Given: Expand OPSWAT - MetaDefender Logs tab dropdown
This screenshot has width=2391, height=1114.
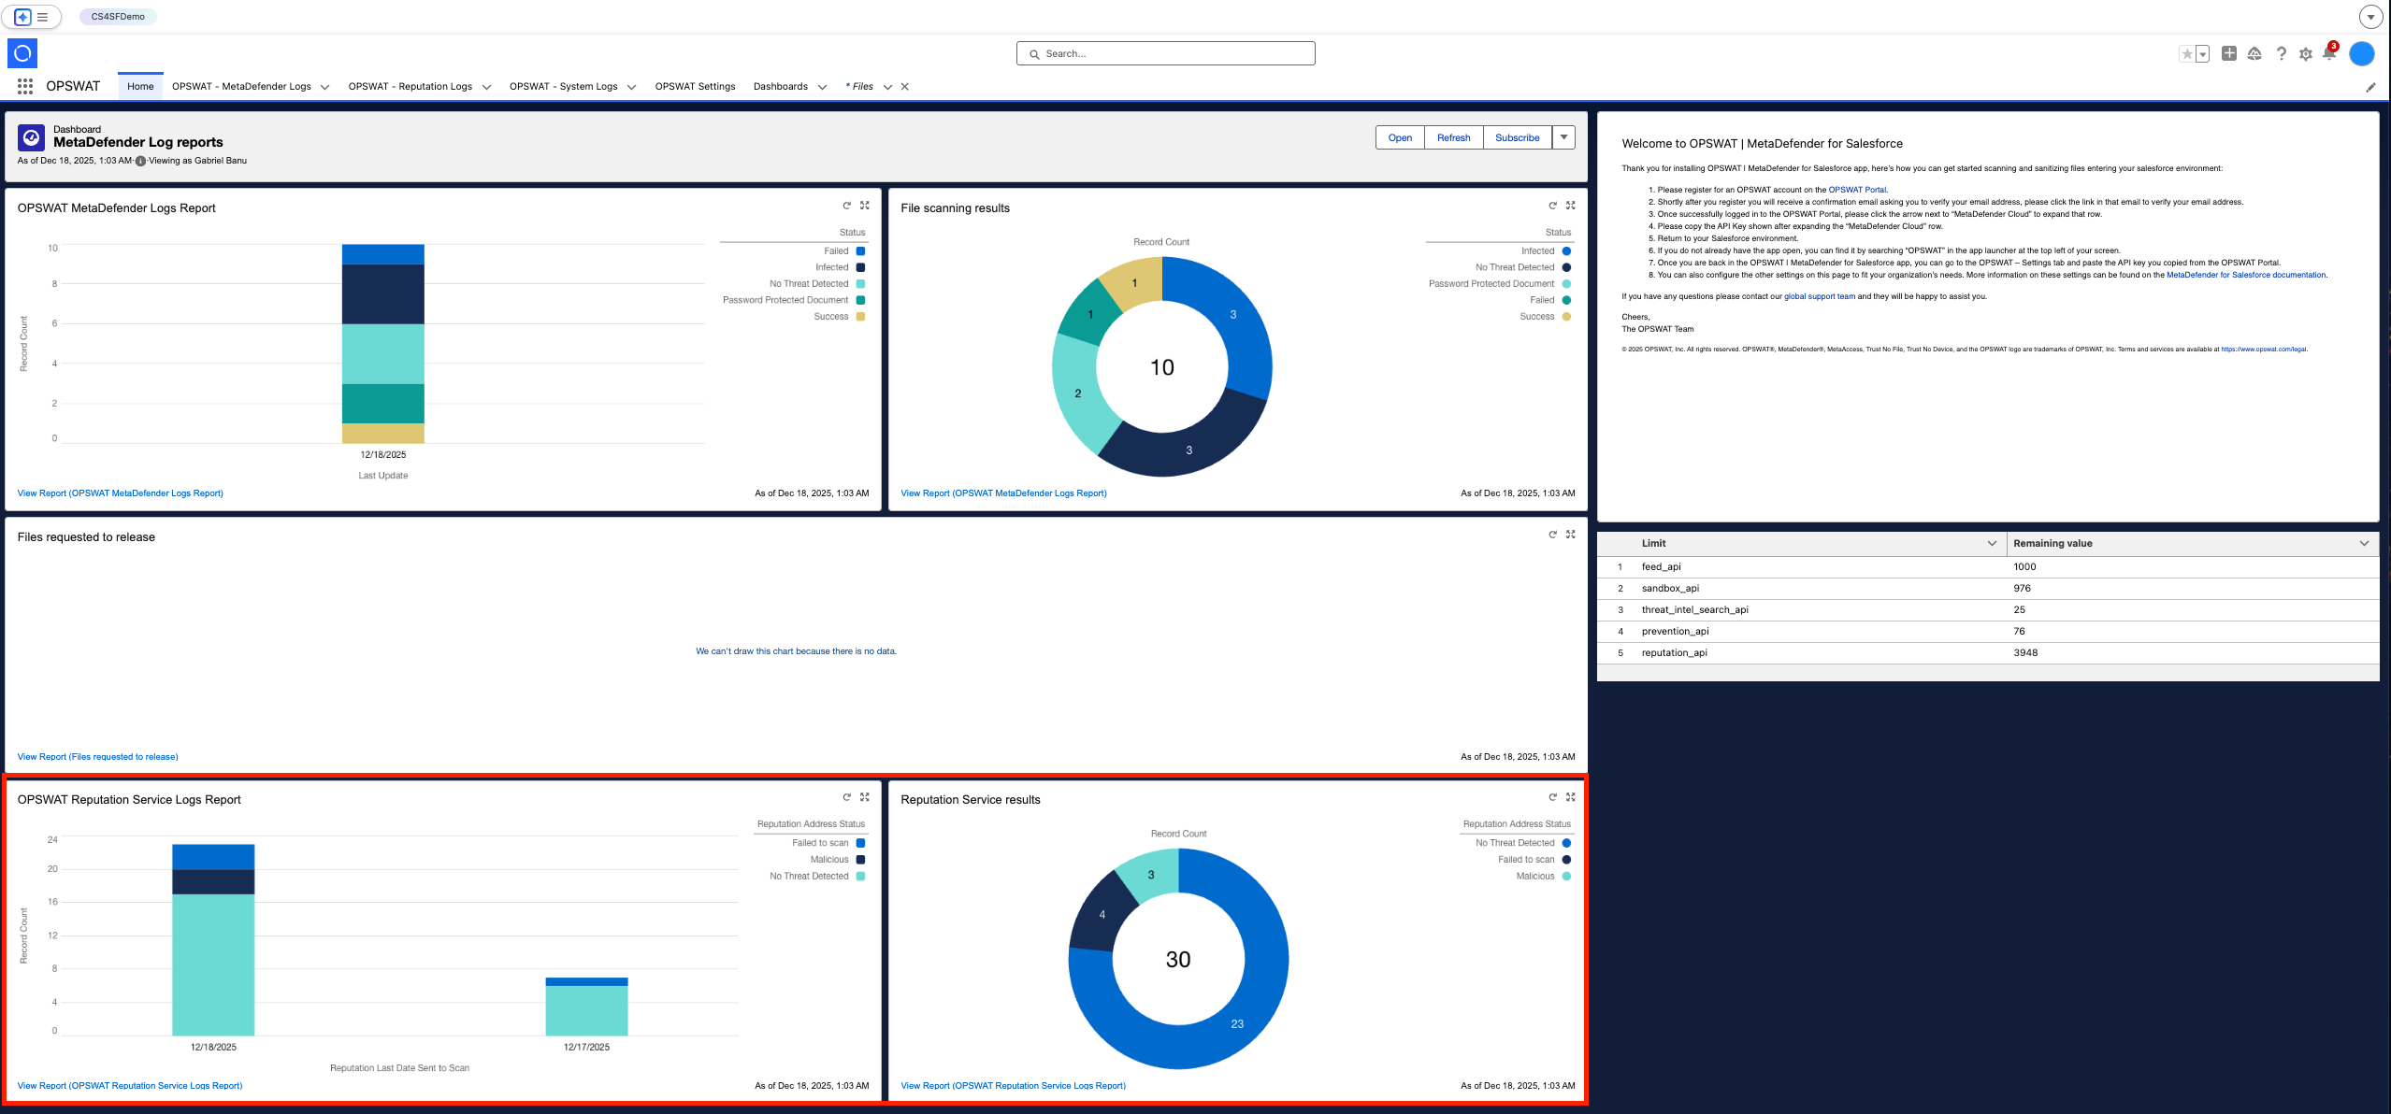Looking at the screenshot, I should coord(325,87).
